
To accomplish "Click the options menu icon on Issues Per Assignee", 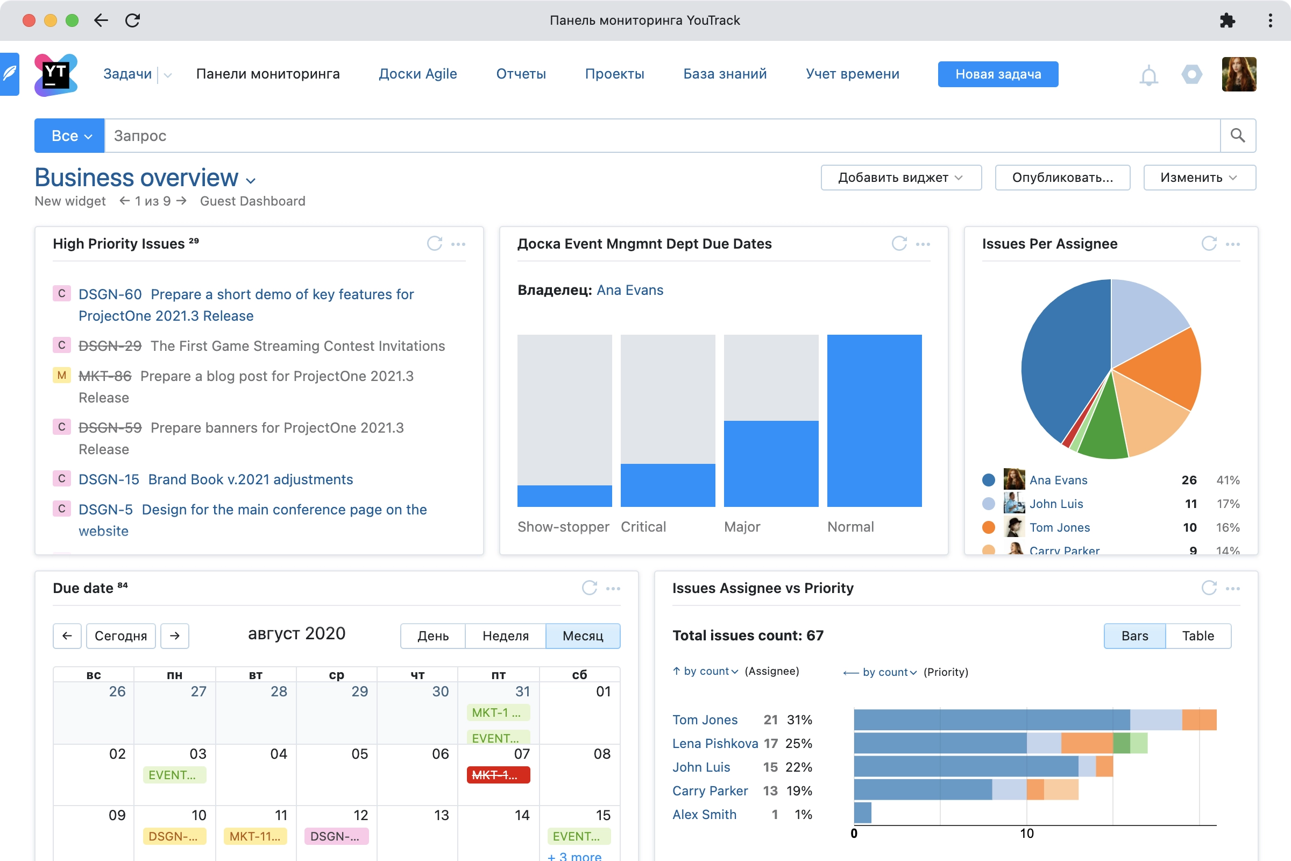I will click(1233, 243).
